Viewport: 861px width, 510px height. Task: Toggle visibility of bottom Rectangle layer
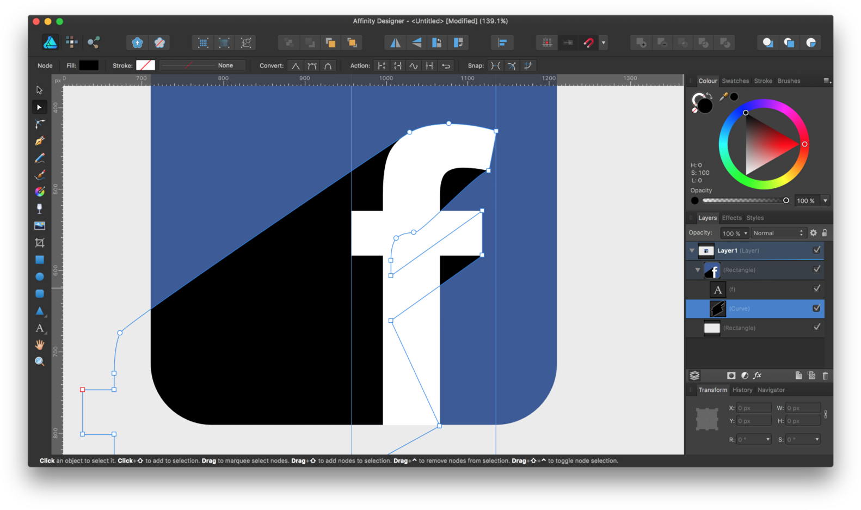click(x=816, y=327)
